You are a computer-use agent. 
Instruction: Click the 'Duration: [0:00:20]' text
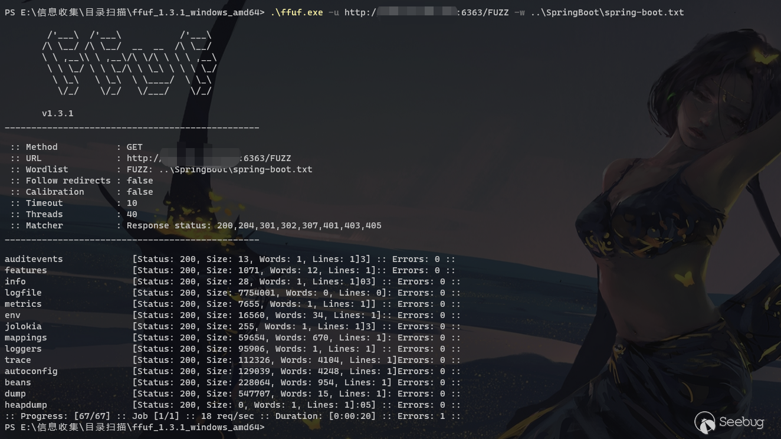[326, 416]
